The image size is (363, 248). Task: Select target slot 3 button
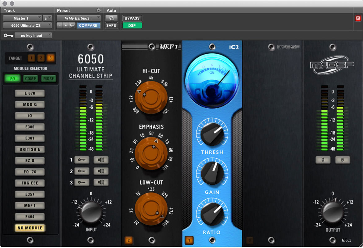[50, 58]
